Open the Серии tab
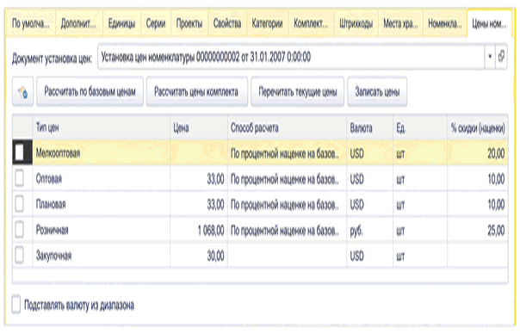The height and width of the screenshot is (334, 520). pos(156,23)
